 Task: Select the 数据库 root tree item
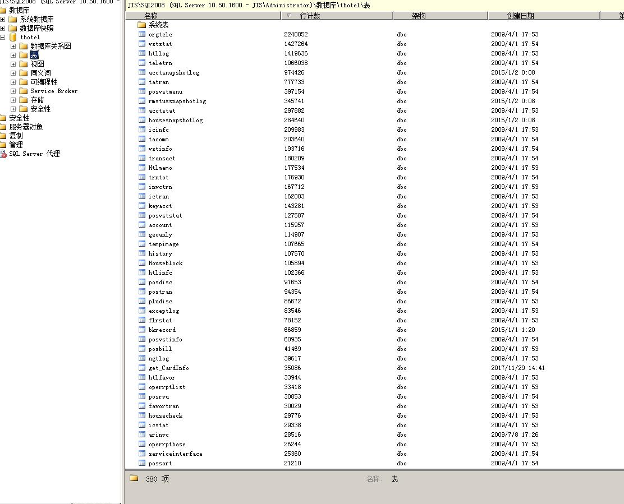coord(19,10)
